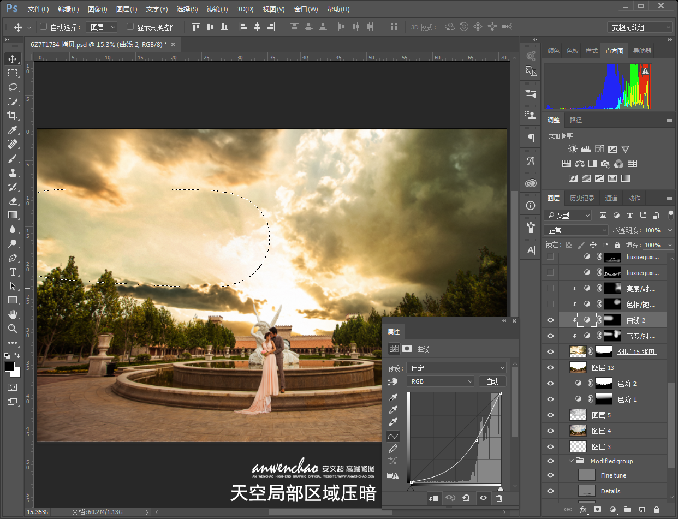Image resolution: width=678 pixels, height=519 pixels.
Task: Open the 类型 layer filter dropdown
Action: 568,216
